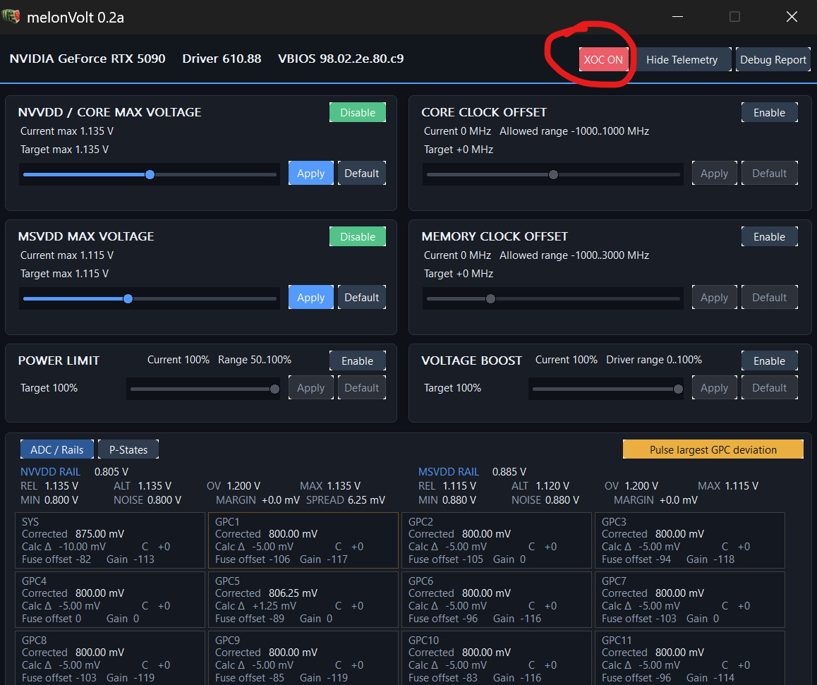This screenshot has height=685, width=817.
Task: Select the SYS telemetry card
Action: pyautogui.click(x=110, y=540)
